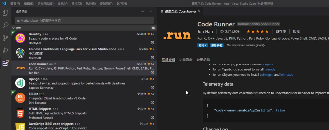
Task: Open the 授權 license link
Action: pos(296,32)
